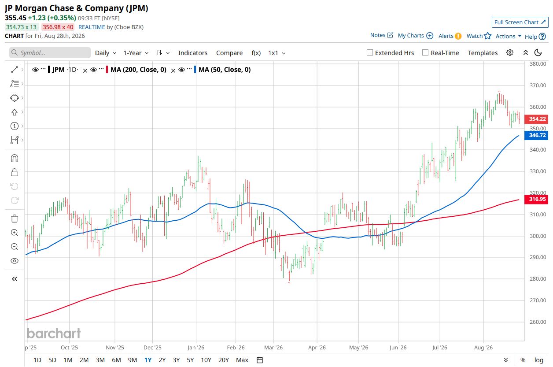This screenshot has width=553, height=367.
Task: Open the Actions dropdown menu
Action: pyautogui.click(x=509, y=36)
